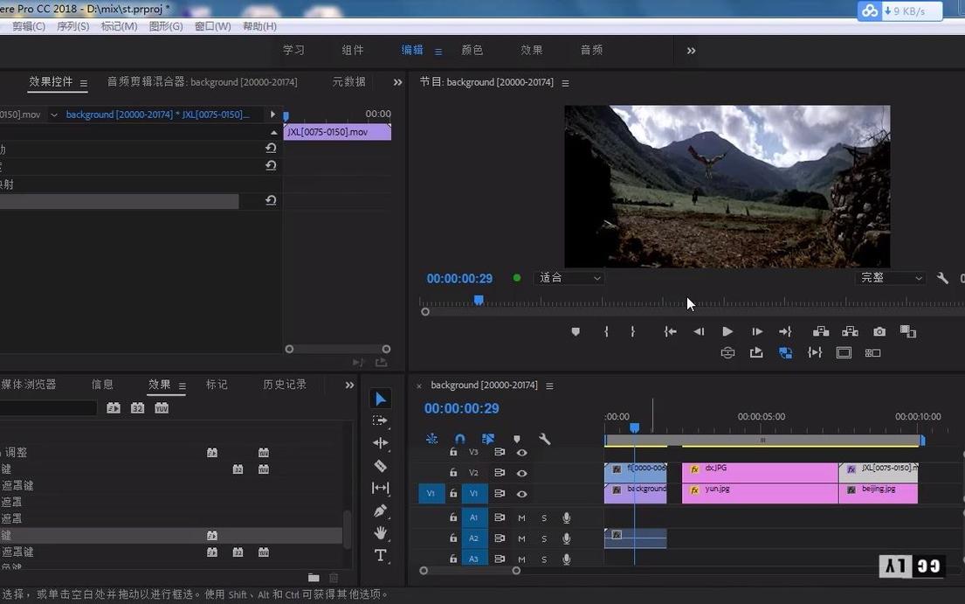
Task: Expand Effect Controls panel overflow tabs
Action: point(397,82)
